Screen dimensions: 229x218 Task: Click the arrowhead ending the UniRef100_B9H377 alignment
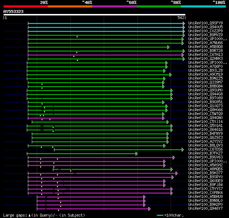[176, 174]
